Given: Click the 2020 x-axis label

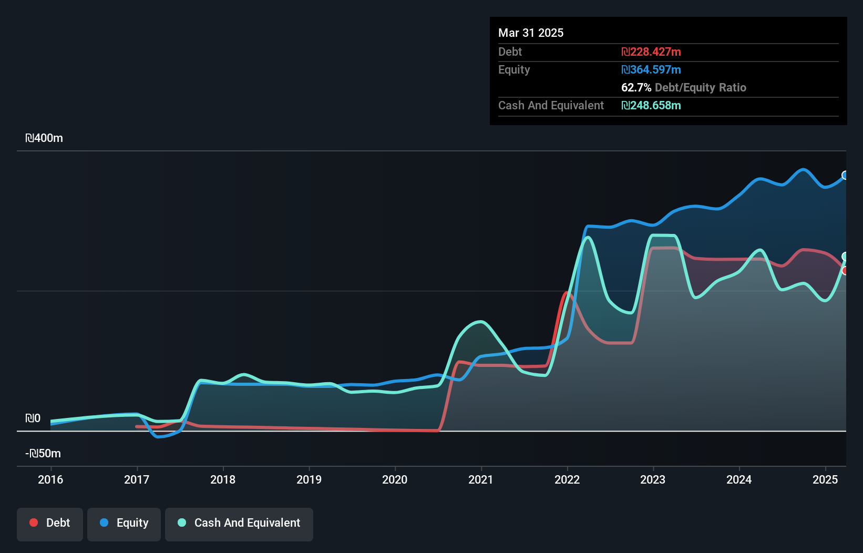Looking at the screenshot, I should point(395,479).
